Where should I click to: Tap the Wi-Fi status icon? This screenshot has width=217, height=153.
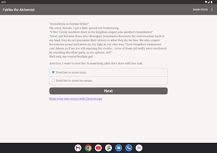point(206,2)
